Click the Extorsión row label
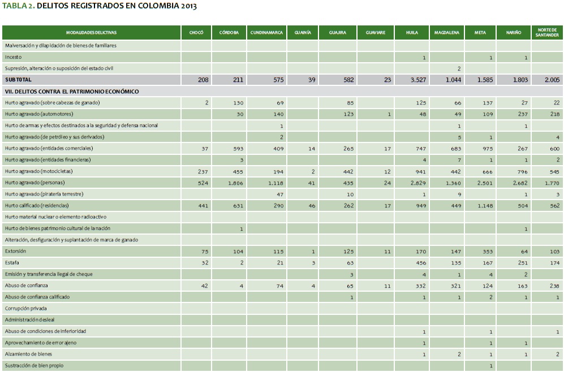This screenshot has width=564, height=372. click(15, 251)
